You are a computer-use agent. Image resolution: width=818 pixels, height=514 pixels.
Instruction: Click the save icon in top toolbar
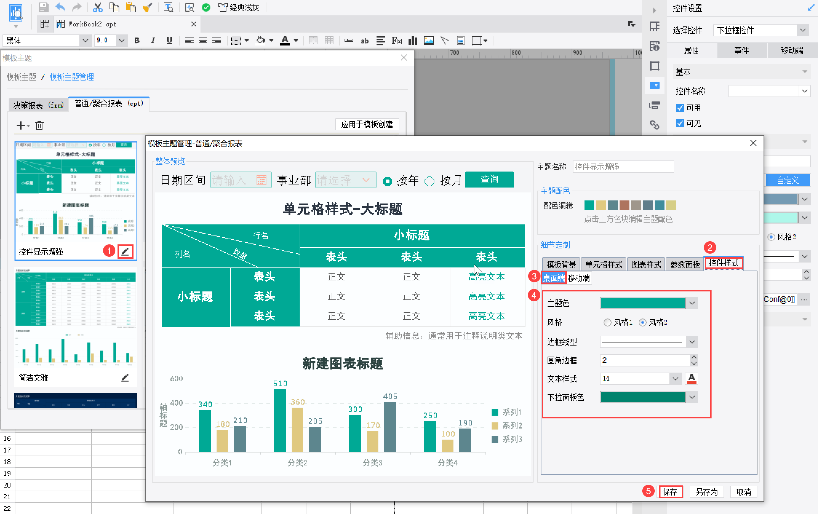coord(43,7)
